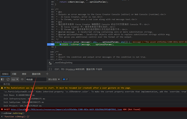Click the warning triangle icon on AudioContext row
Screen dimensions: 187x119
coord(2,88)
